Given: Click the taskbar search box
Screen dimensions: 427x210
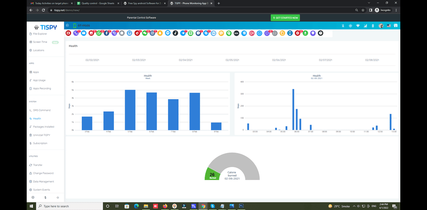Looking at the screenshot, I should point(69,206).
